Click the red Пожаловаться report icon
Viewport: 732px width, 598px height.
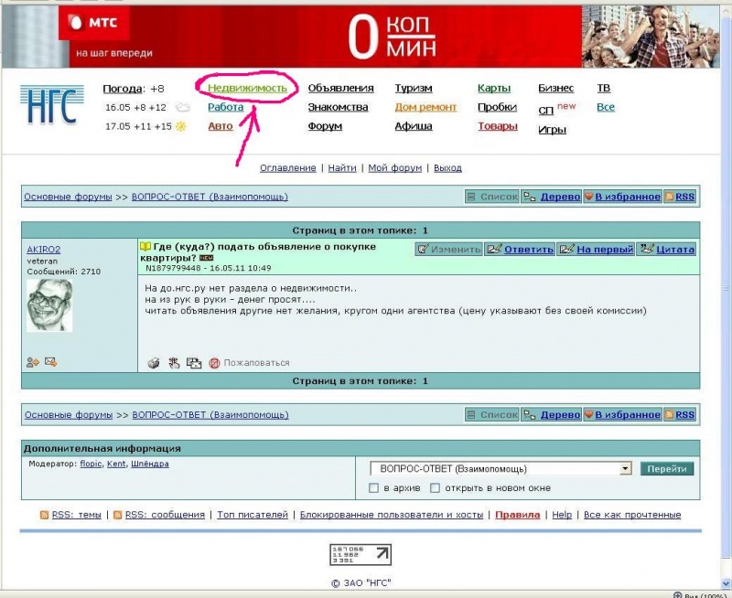tap(215, 363)
